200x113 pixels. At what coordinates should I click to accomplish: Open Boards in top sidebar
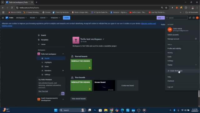pos(43,35)
